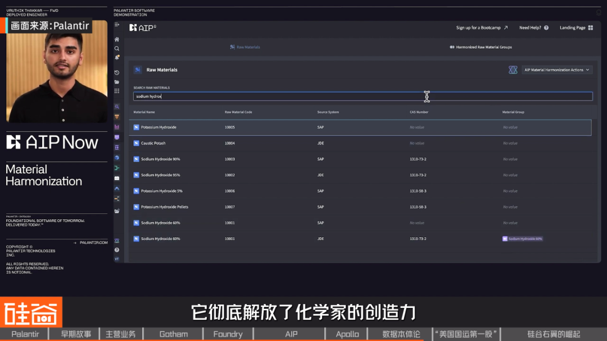Open the VT user avatar at sidebar bottom
The width and height of the screenshot is (607, 341).
(116, 259)
